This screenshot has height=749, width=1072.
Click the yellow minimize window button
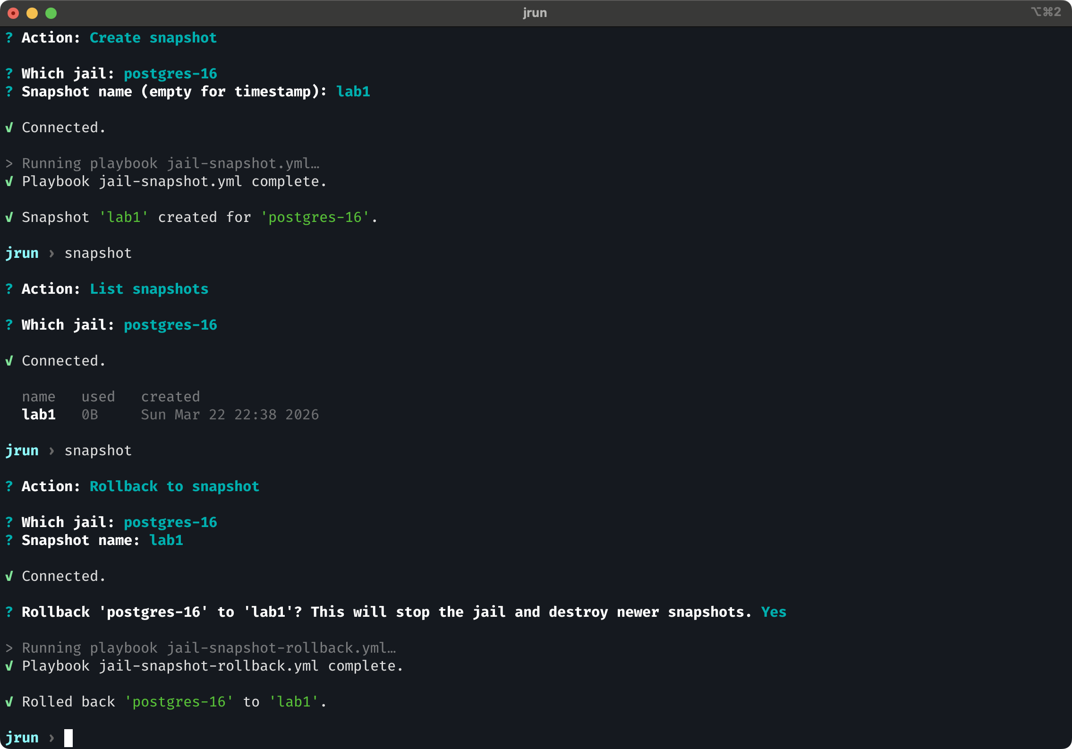click(x=32, y=13)
